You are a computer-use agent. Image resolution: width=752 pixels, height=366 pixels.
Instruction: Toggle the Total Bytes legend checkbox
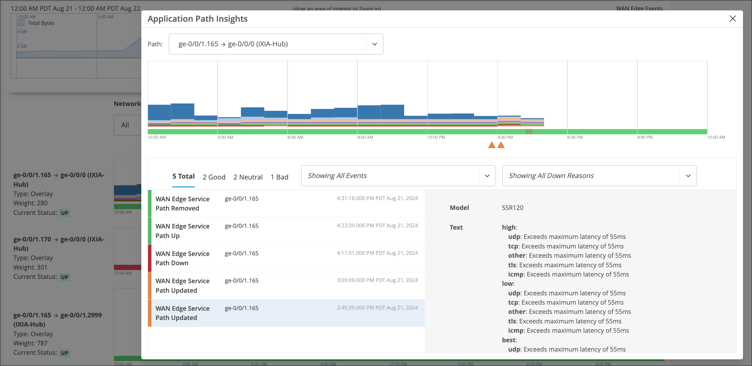point(21,23)
